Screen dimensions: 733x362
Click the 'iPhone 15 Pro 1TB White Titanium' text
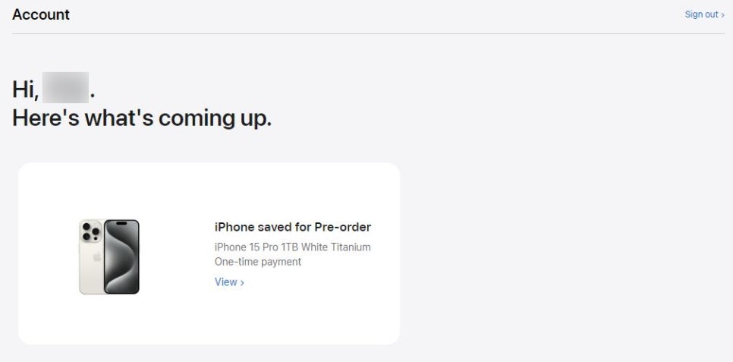coord(293,247)
